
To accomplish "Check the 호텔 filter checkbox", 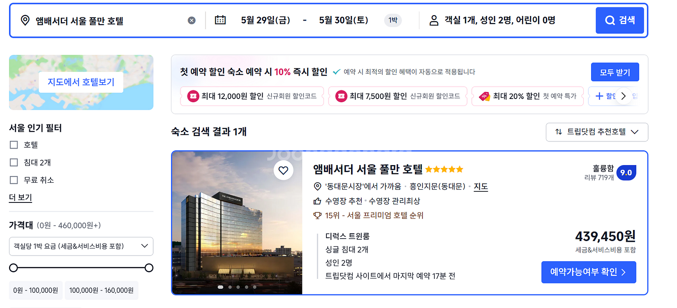I will pyautogui.click(x=14, y=145).
